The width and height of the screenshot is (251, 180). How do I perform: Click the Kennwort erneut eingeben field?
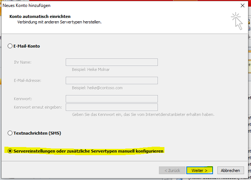point(112,107)
